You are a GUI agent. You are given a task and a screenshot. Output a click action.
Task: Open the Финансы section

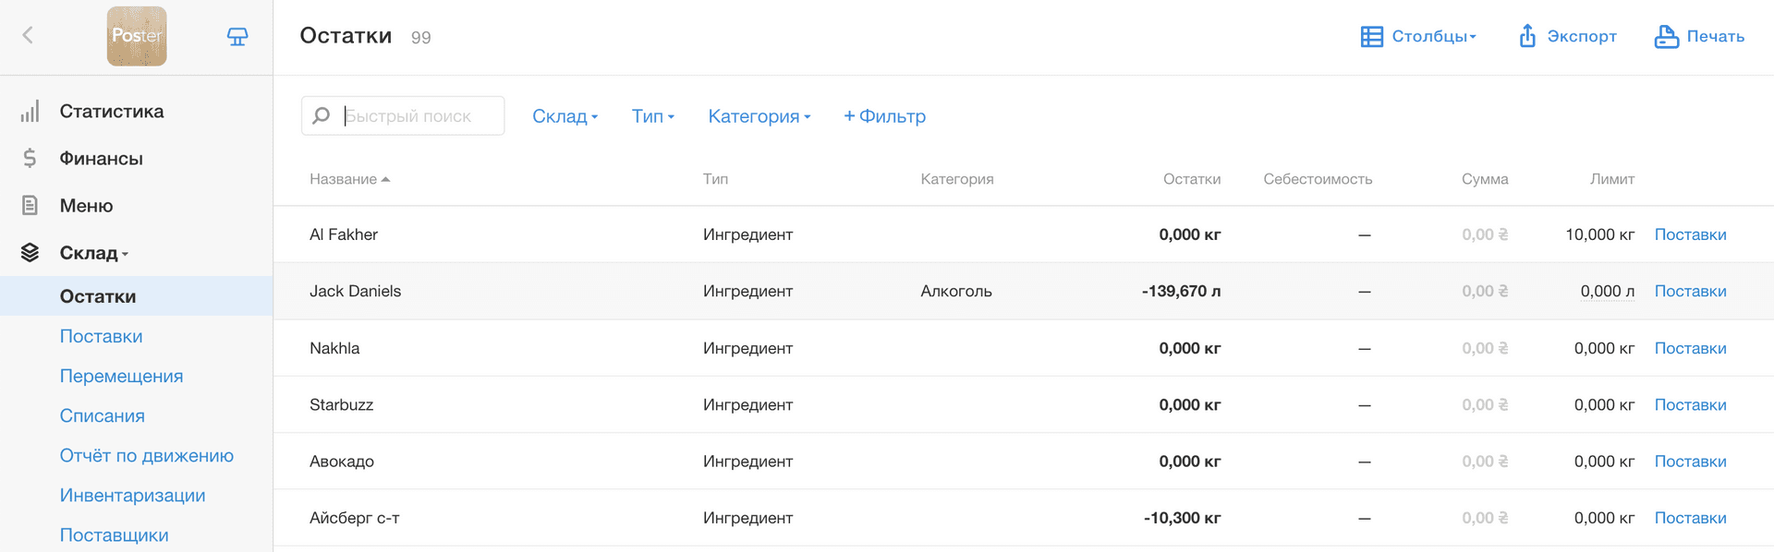pos(101,159)
